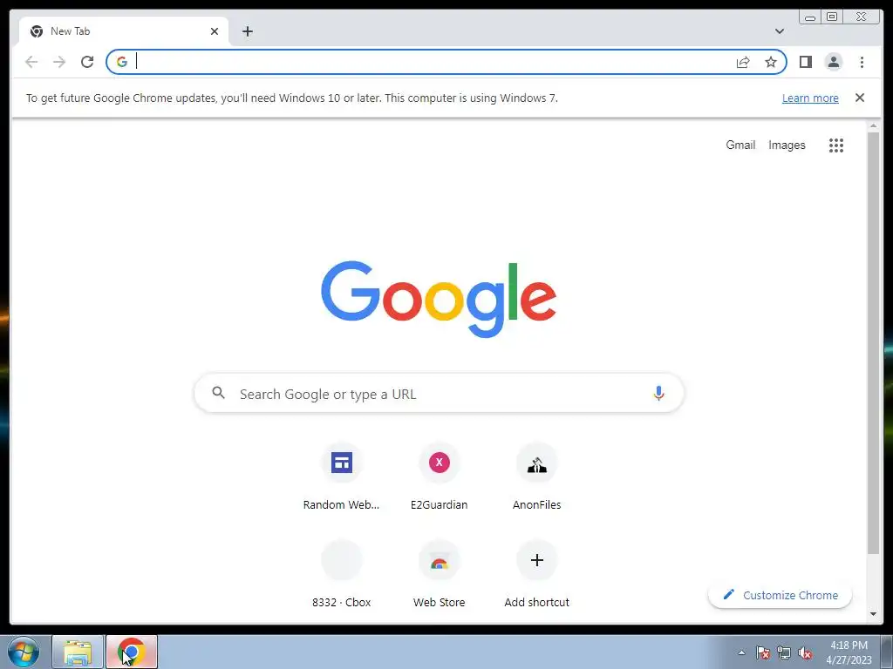Click the muted volume tray icon

[x=805, y=652]
